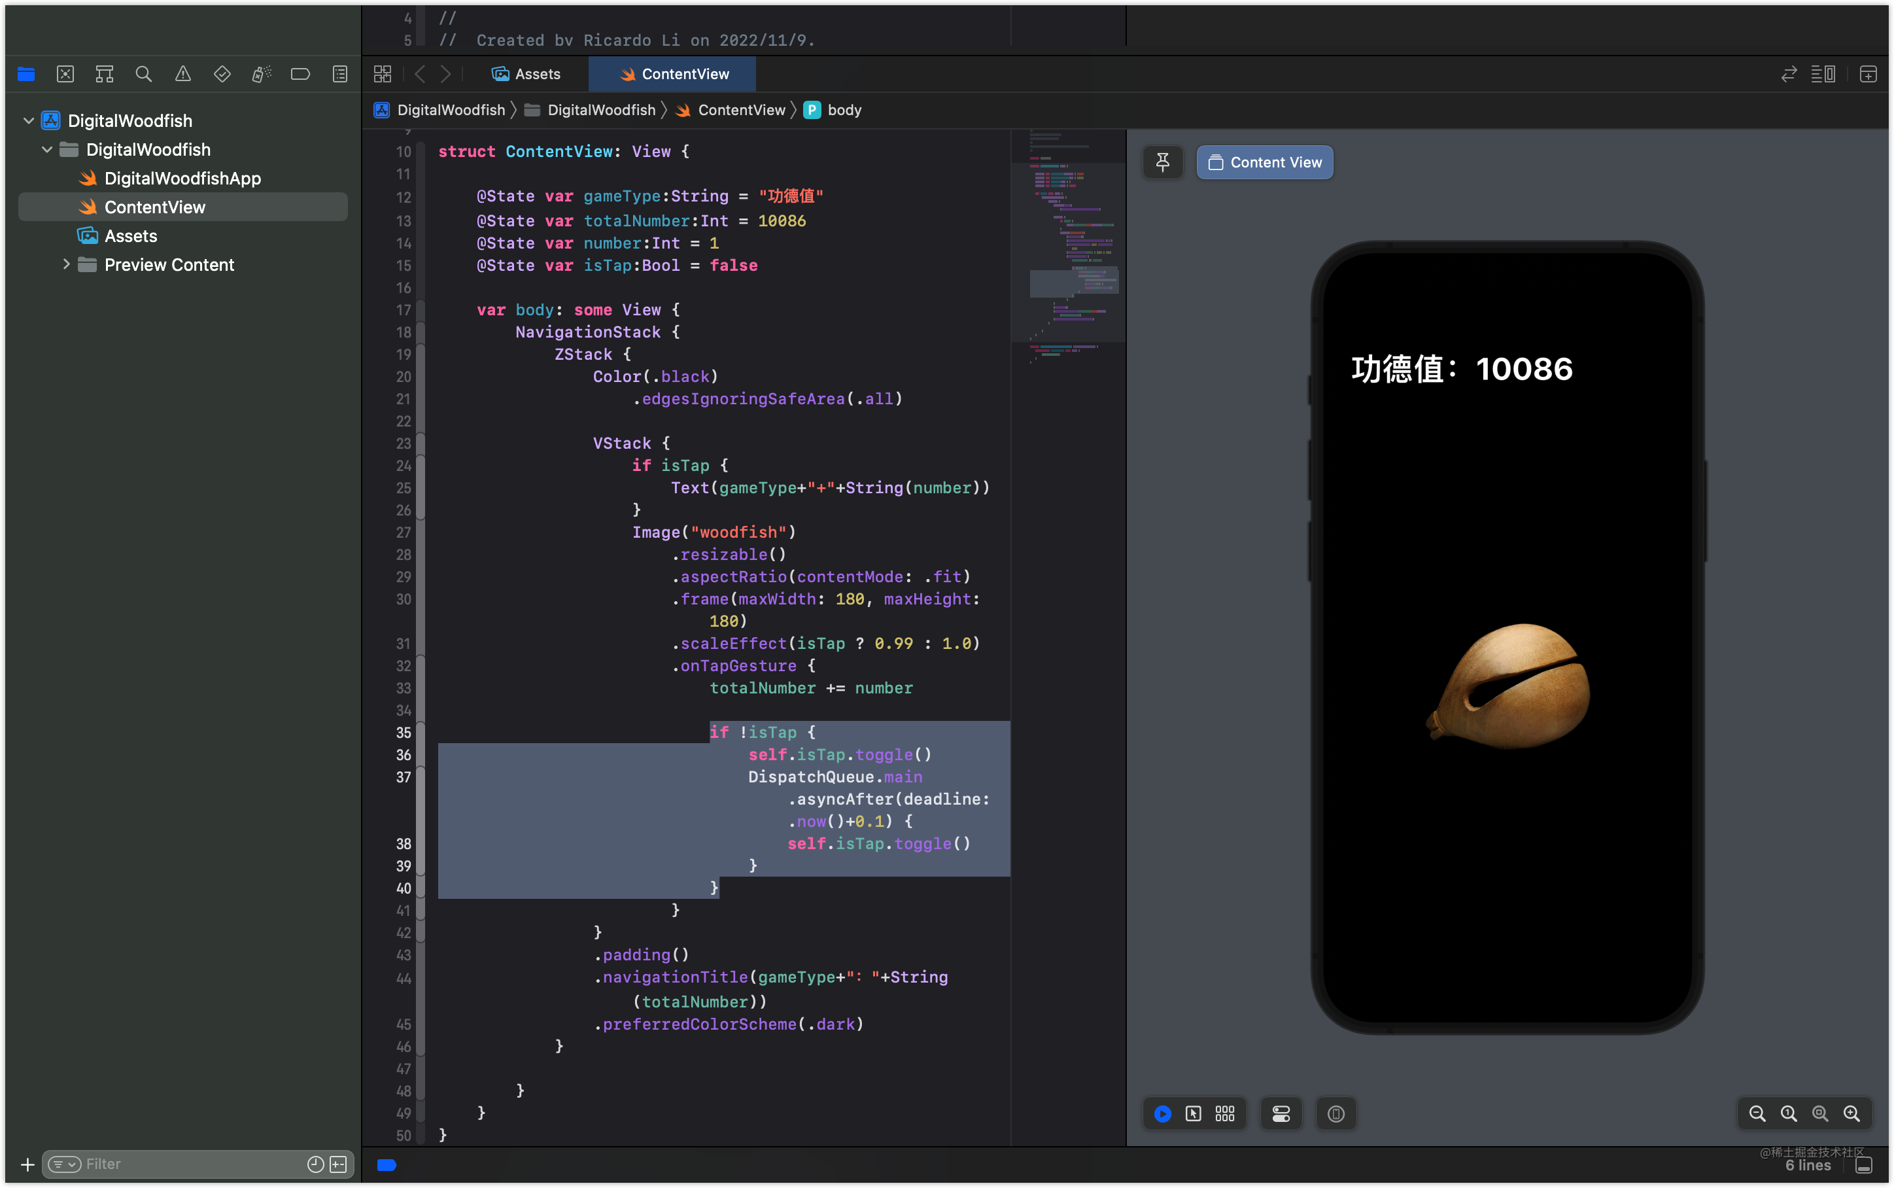The height and width of the screenshot is (1188, 1894).
Task: Zoom out the preview canvas
Action: pos(1757,1113)
